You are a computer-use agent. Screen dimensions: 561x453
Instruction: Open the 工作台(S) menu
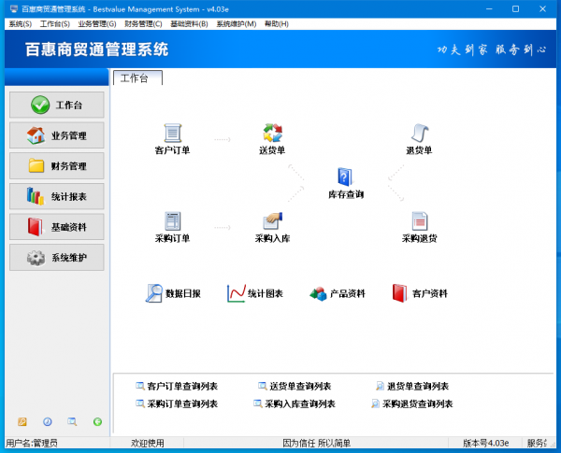coord(55,24)
